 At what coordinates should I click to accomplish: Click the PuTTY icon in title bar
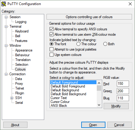(4, 4)
